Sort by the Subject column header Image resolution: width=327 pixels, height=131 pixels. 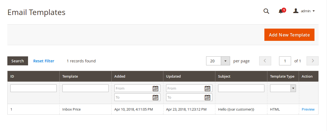[224, 77]
